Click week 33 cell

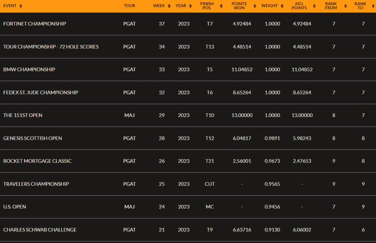tap(162, 69)
